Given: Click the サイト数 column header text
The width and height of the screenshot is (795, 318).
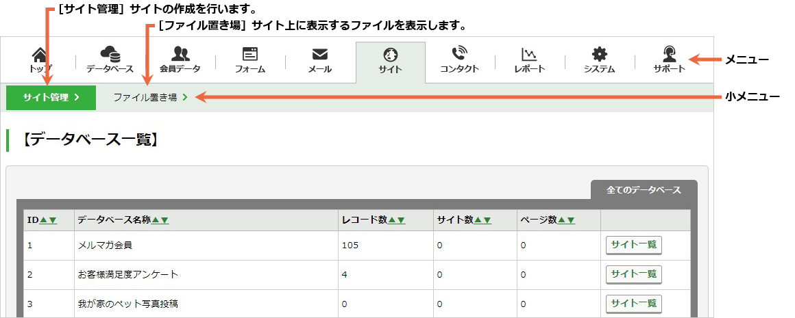Looking at the screenshot, I should pyautogui.click(x=455, y=220).
